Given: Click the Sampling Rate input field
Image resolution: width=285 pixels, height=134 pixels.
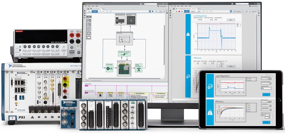Looking at the screenshot, I should tap(218, 20).
